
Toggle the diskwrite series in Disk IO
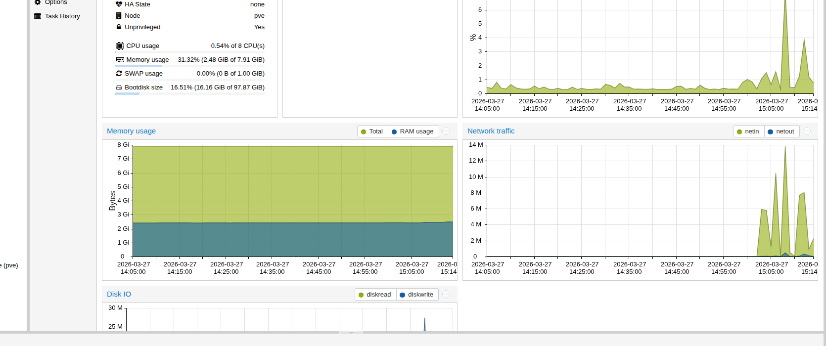(416, 295)
